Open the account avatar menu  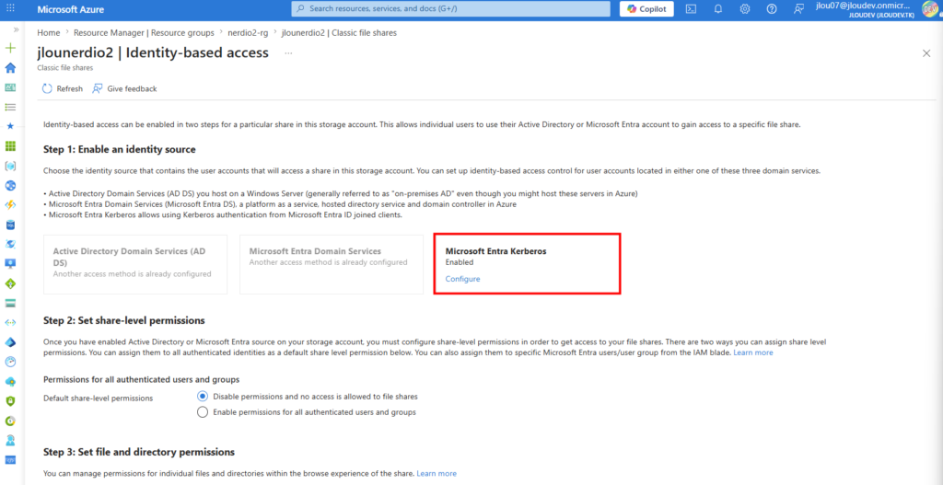(930, 9)
